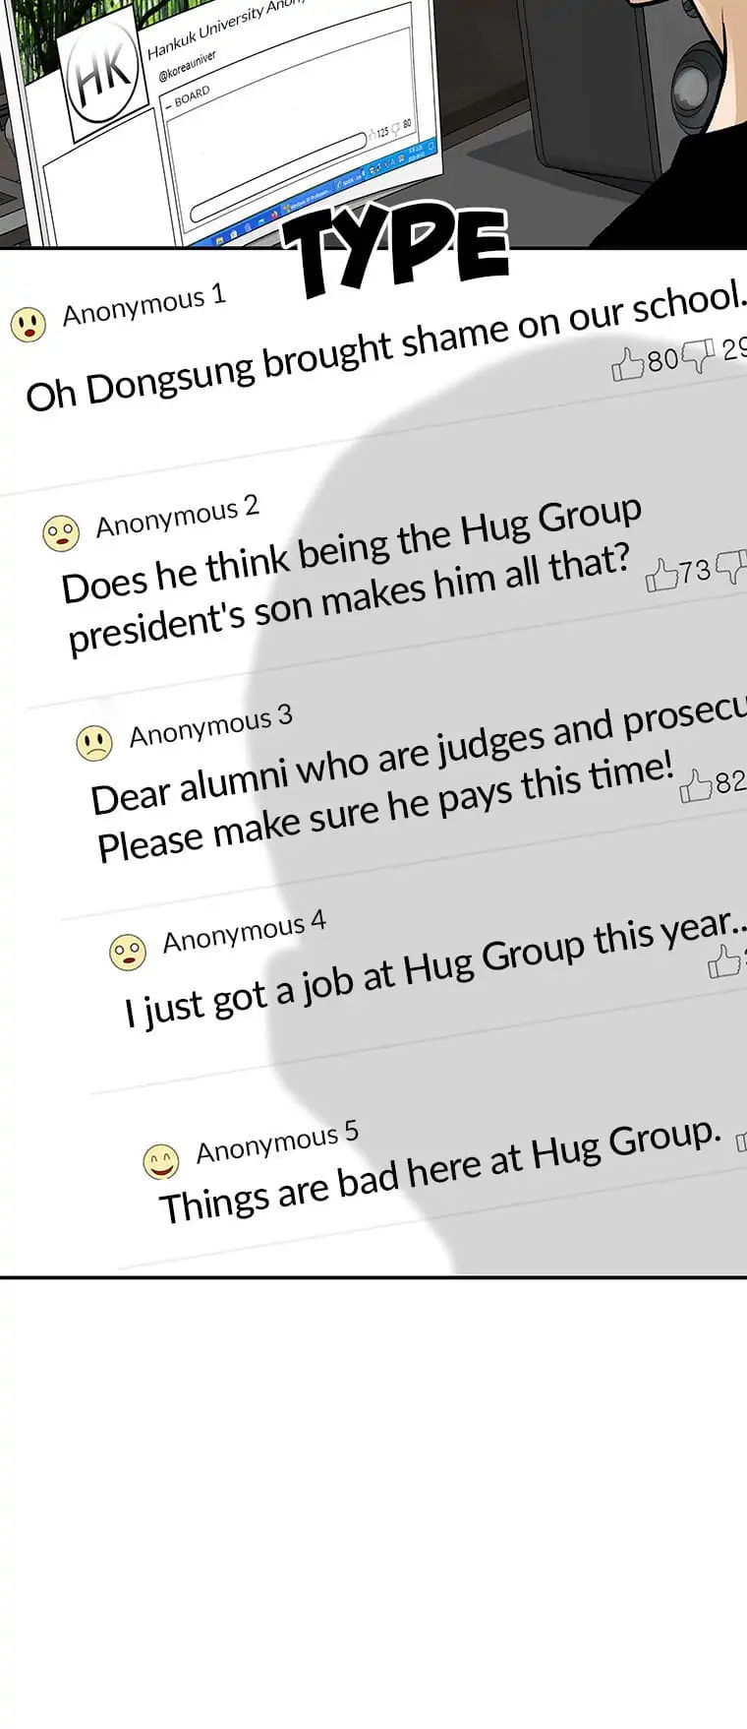This screenshot has width=747, height=1729.
Task: Like Anonymous 2's Hug Group comment
Action: click(661, 575)
